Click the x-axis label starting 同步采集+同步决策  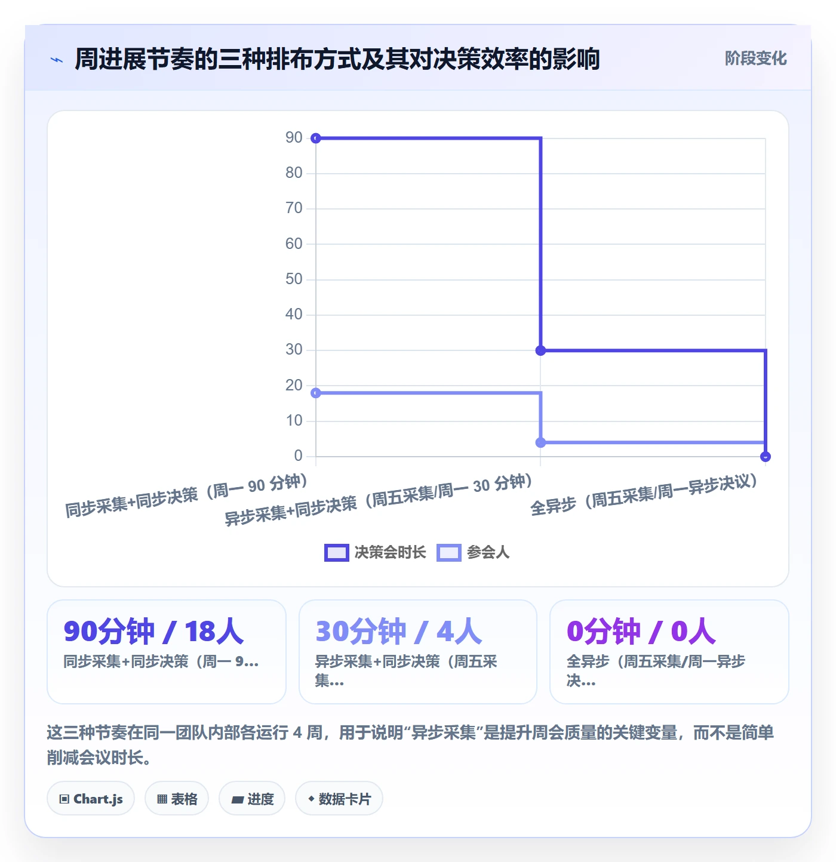point(186,495)
